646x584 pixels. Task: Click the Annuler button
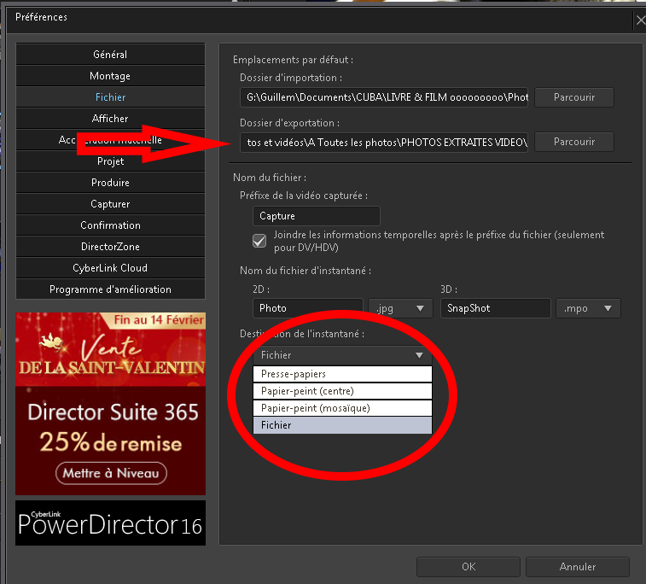point(578,567)
